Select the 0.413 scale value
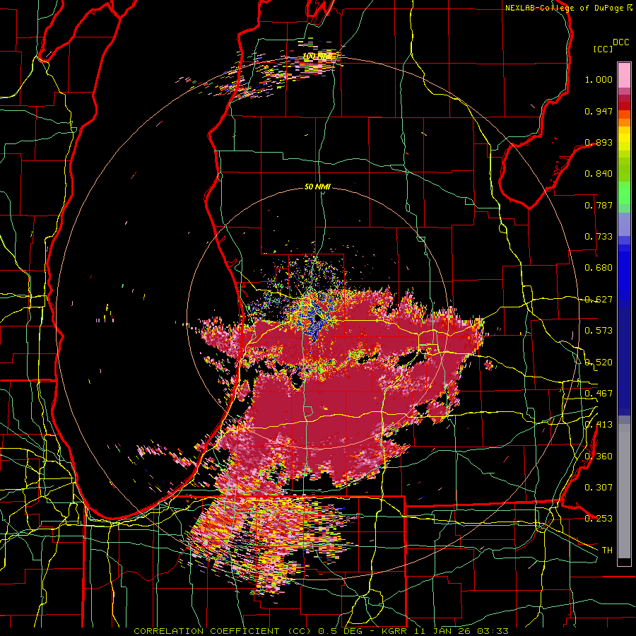Screen dimensions: 636x636 pos(599,425)
